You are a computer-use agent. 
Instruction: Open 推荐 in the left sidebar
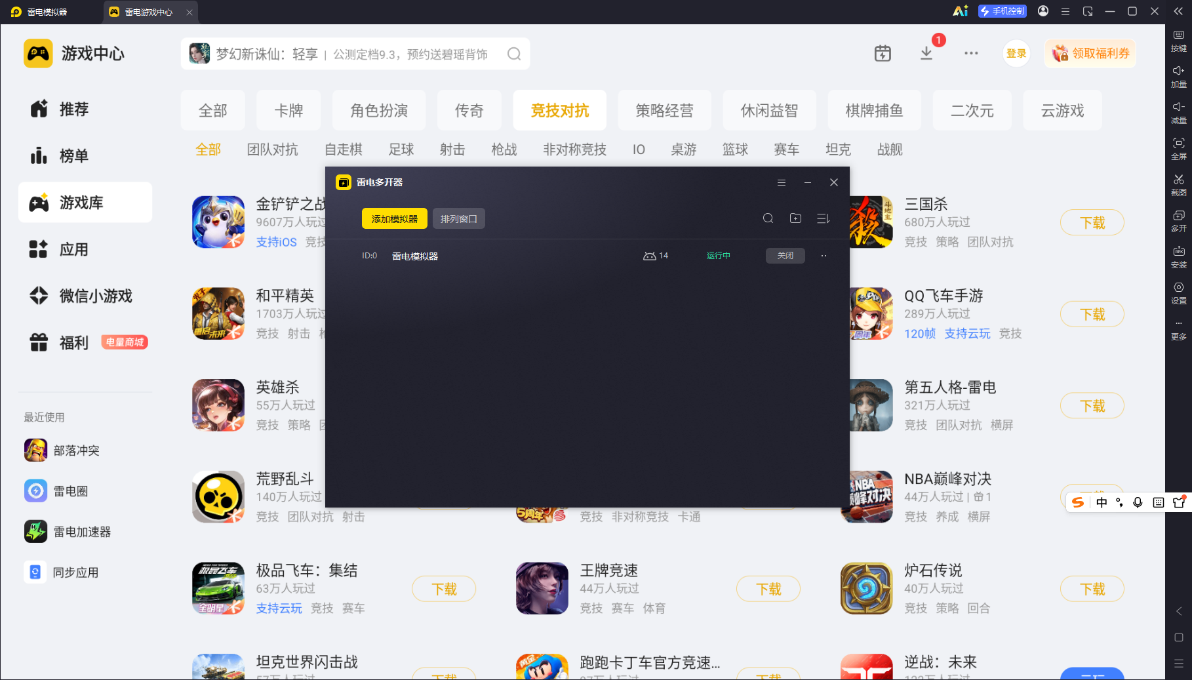point(85,109)
